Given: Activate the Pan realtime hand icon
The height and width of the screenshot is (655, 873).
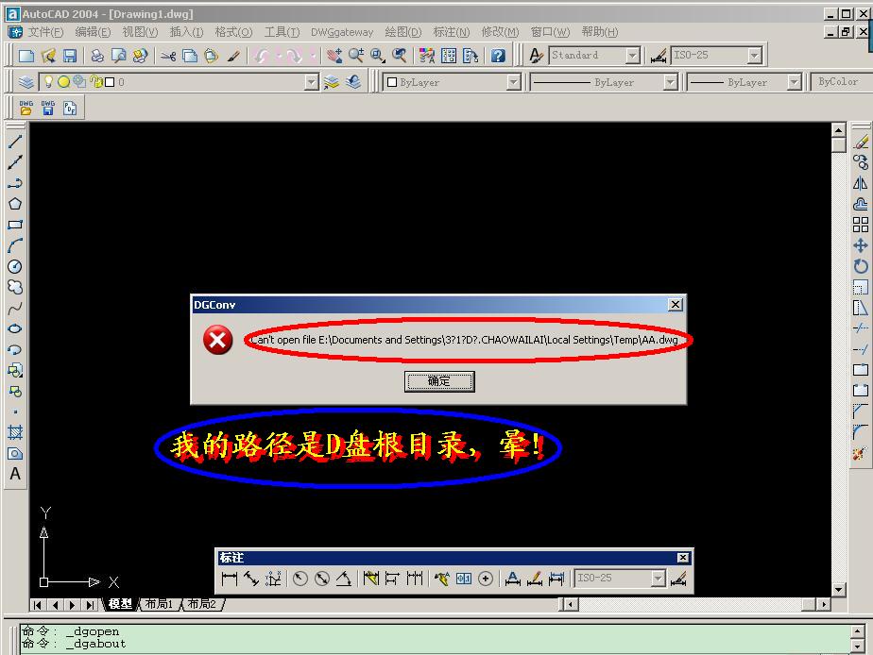Looking at the screenshot, I should pos(334,56).
